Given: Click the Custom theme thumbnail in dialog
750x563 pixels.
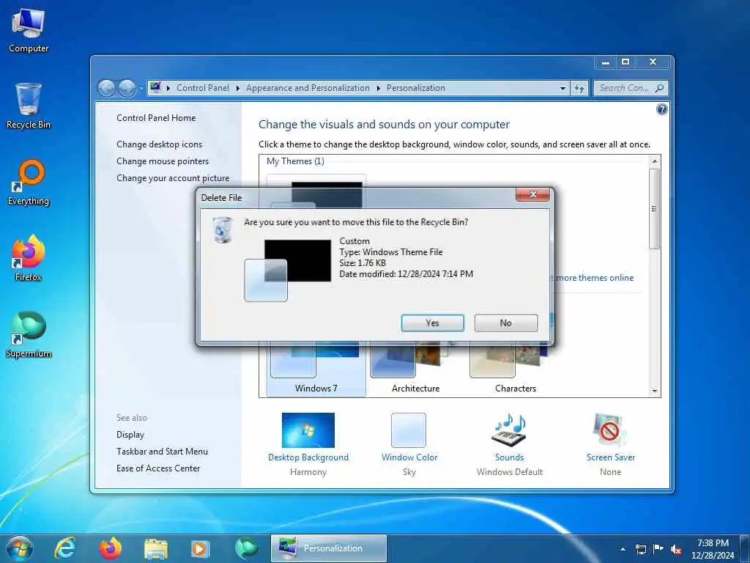Looking at the screenshot, I should click(287, 271).
